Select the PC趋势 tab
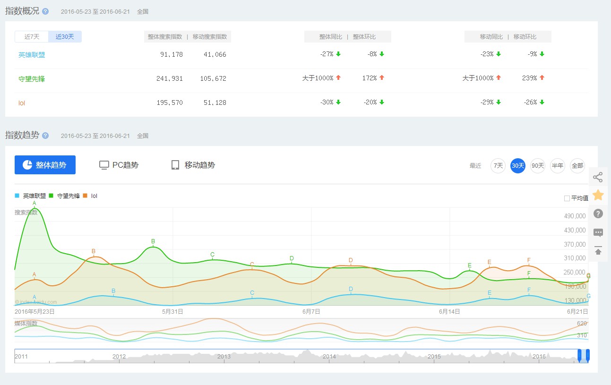Image resolution: width=611 pixels, height=385 pixels. pos(119,165)
